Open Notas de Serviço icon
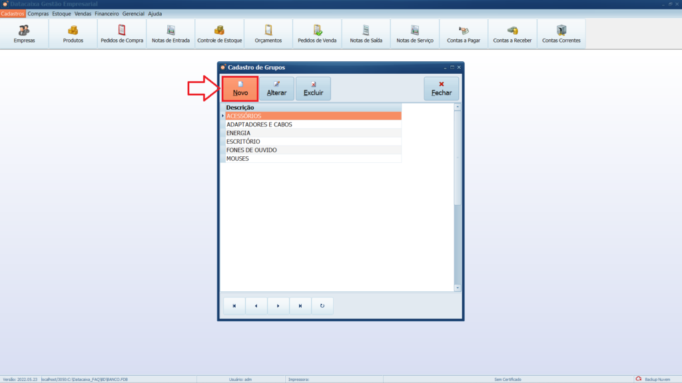682x383 pixels. click(415, 33)
